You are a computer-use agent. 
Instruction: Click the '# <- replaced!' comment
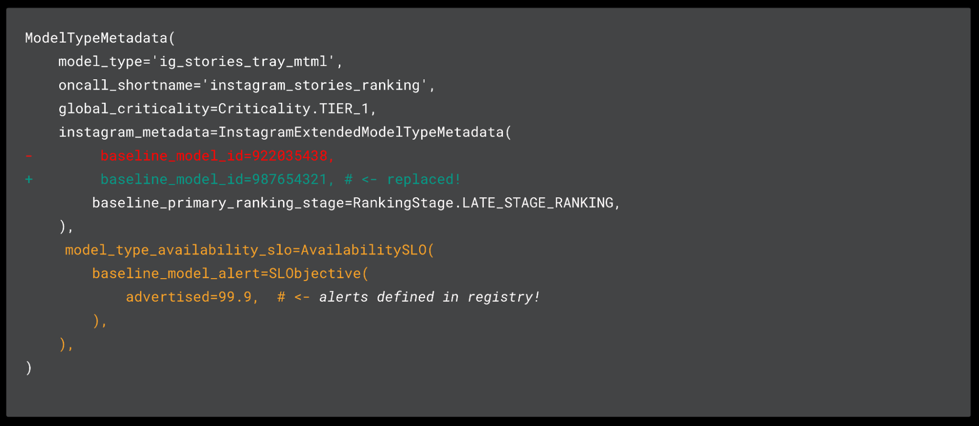tap(402, 179)
